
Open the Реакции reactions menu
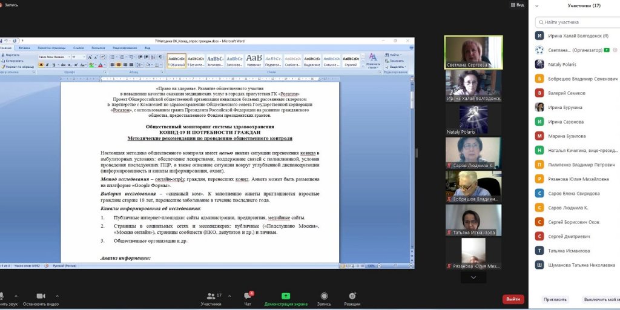click(x=352, y=296)
